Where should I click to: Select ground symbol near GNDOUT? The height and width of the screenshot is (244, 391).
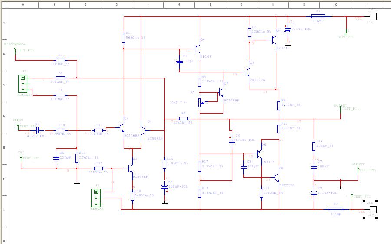tap(340, 188)
